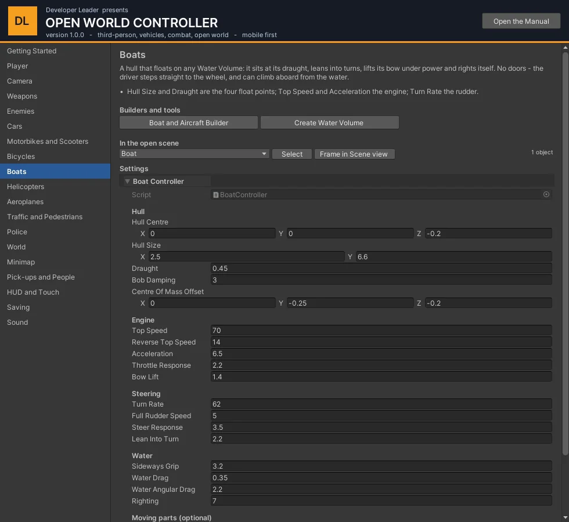Click the script file icon beside BoatController
Screen dimensions: 569x522
click(x=216, y=195)
